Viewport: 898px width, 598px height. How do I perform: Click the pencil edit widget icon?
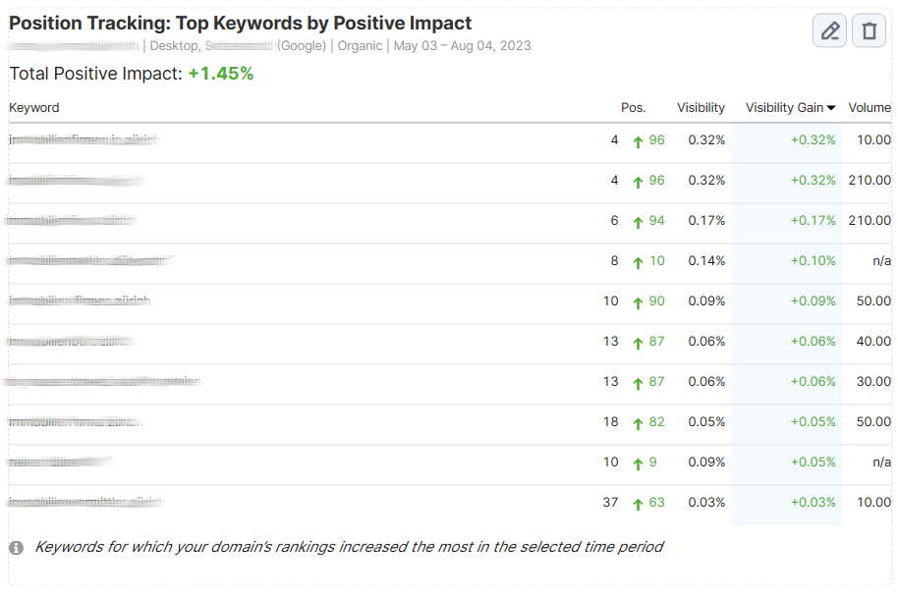(830, 30)
